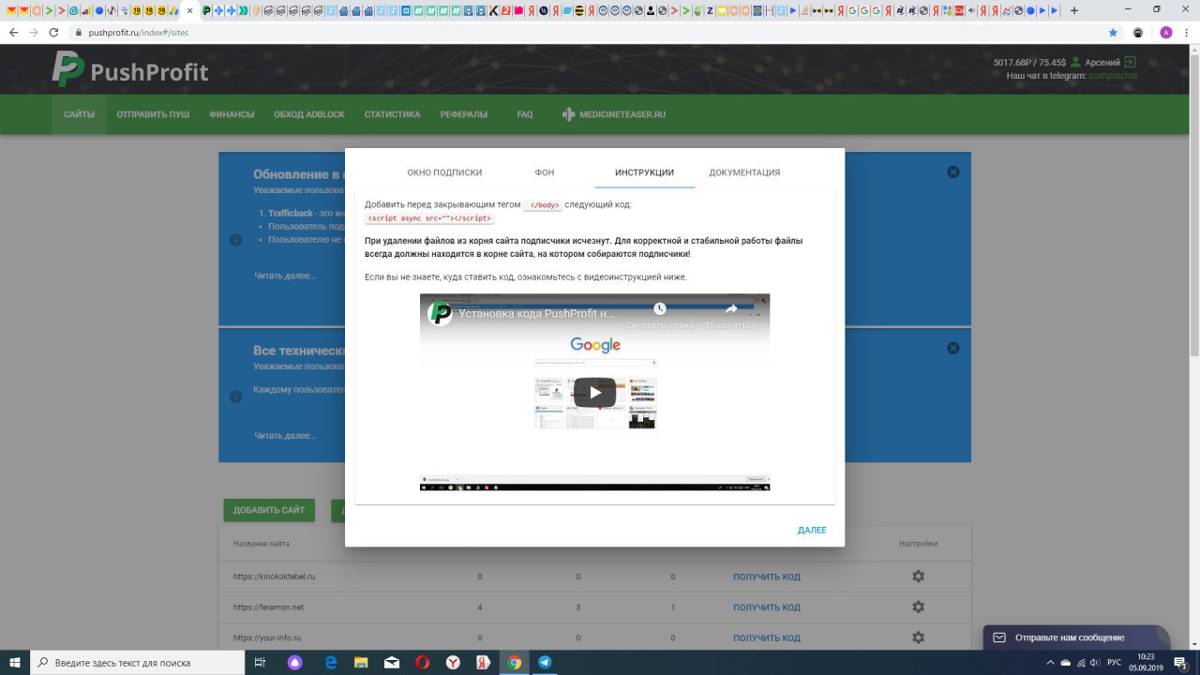This screenshot has height=675, width=1200.
Task: Open the Windows Start menu
Action: tap(14, 662)
